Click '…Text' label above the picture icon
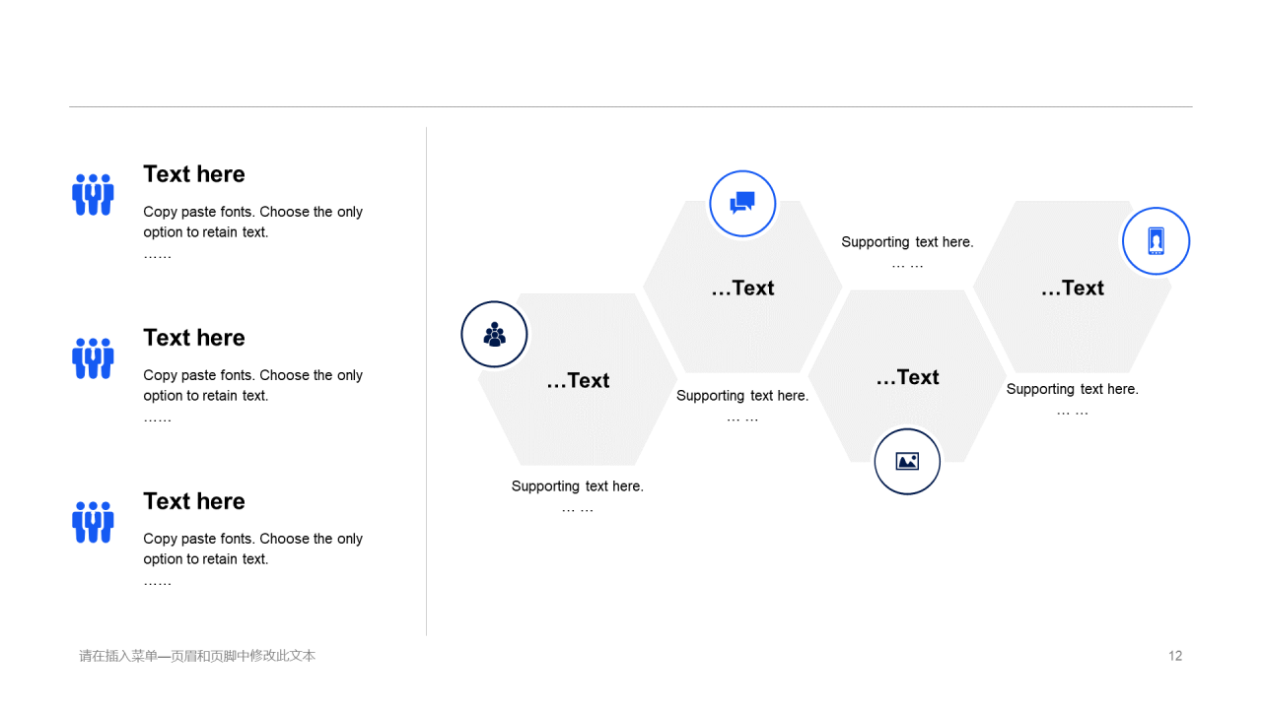The height and width of the screenshot is (709, 1262). point(907,377)
